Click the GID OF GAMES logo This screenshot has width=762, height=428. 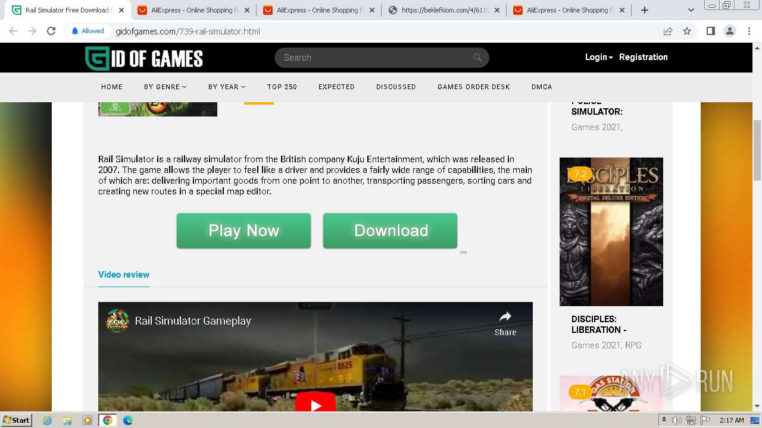tap(144, 58)
